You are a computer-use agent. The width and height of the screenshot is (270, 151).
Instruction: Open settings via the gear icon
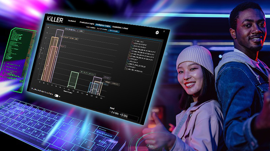pyautogui.click(x=157, y=33)
